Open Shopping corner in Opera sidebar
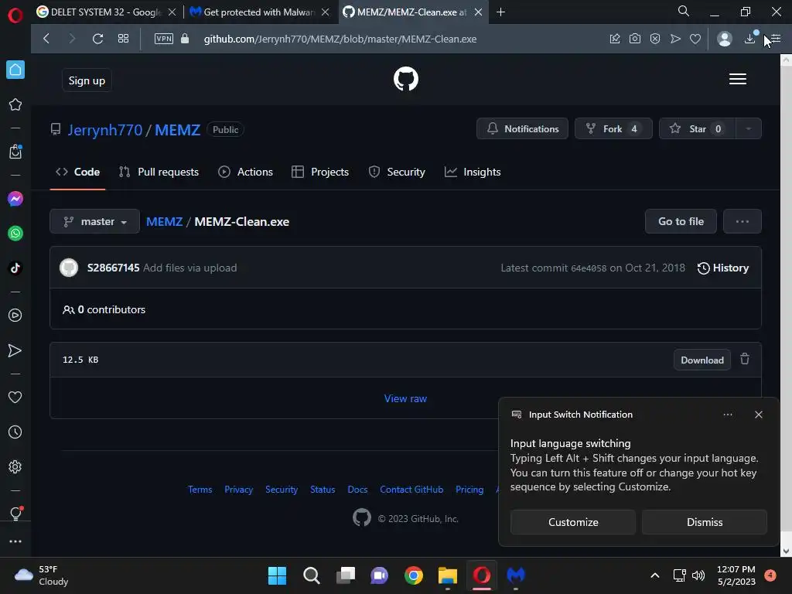This screenshot has width=792, height=594. tap(15, 151)
